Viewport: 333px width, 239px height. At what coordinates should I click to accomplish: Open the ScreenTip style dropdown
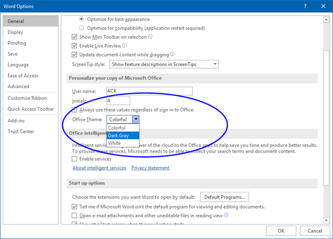click(164, 64)
